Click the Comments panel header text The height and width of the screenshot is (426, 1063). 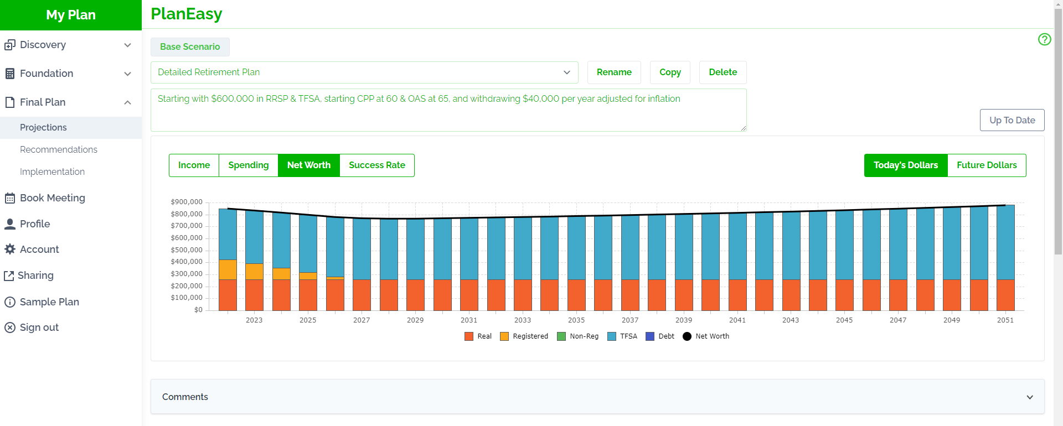coord(185,397)
